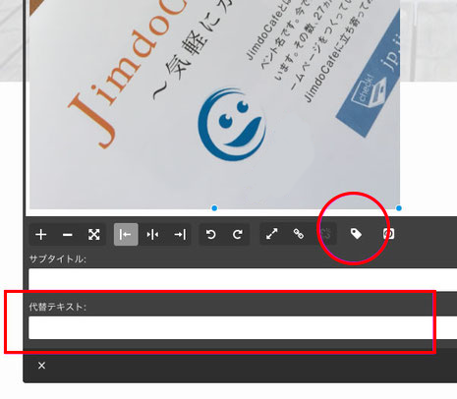Rotate the image clockwise
Image resolution: width=457 pixels, height=399 pixels.
click(x=238, y=235)
